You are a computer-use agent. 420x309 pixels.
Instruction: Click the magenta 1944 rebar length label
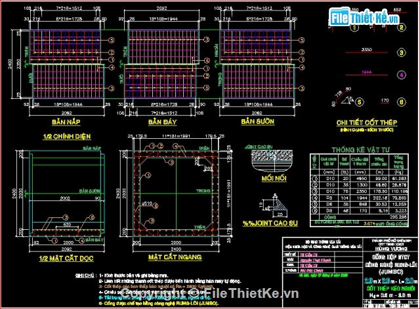(367, 72)
